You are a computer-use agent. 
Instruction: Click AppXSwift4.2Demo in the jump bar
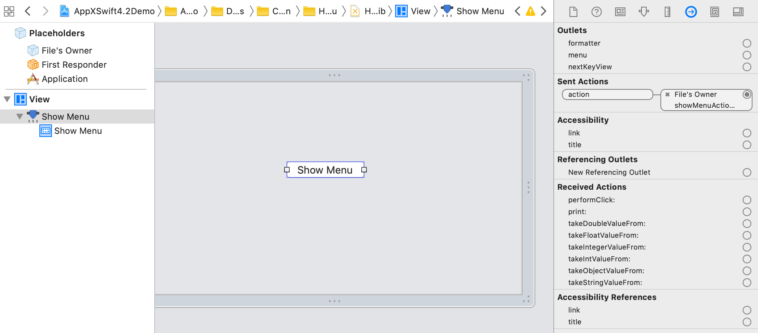pyautogui.click(x=107, y=11)
